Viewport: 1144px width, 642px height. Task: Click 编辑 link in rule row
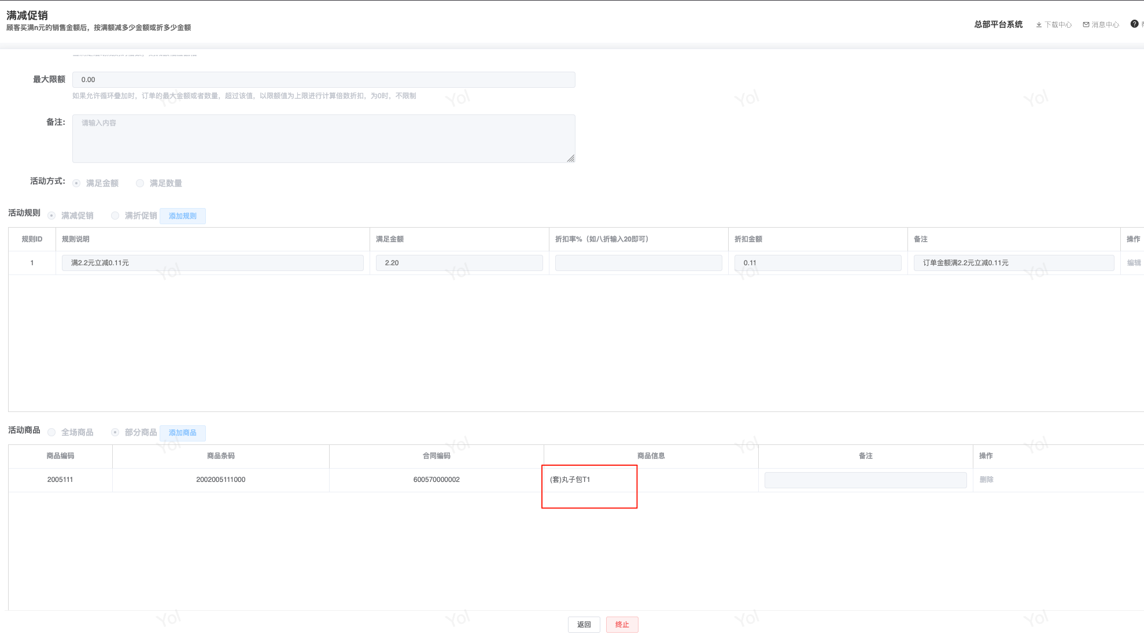[x=1134, y=263]
